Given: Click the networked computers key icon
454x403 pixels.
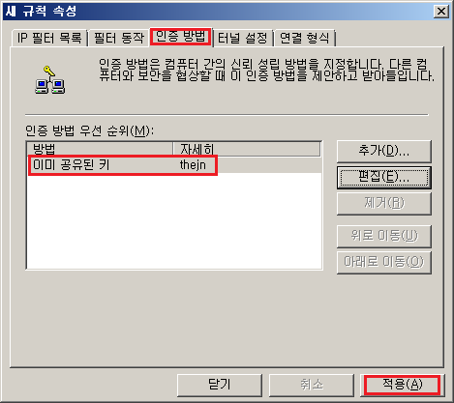Looking at the screenshot, I should (x=50, y=80).
